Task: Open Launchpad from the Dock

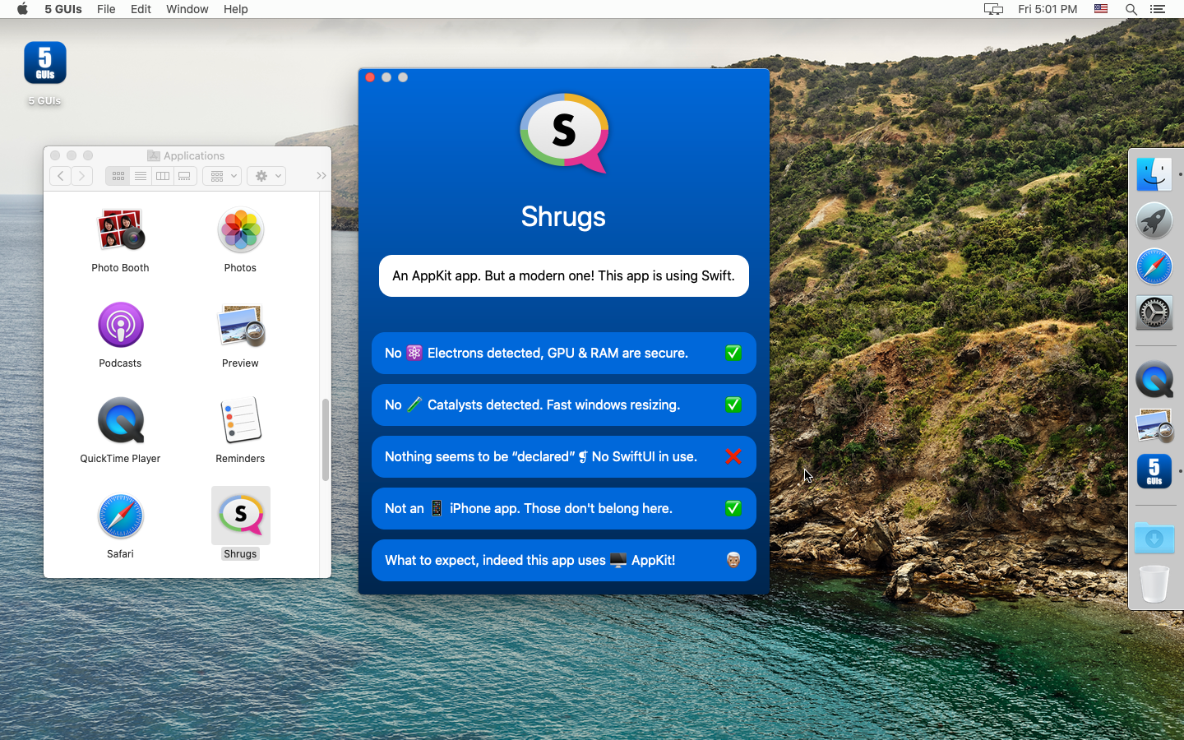Action: [1154, 220]
